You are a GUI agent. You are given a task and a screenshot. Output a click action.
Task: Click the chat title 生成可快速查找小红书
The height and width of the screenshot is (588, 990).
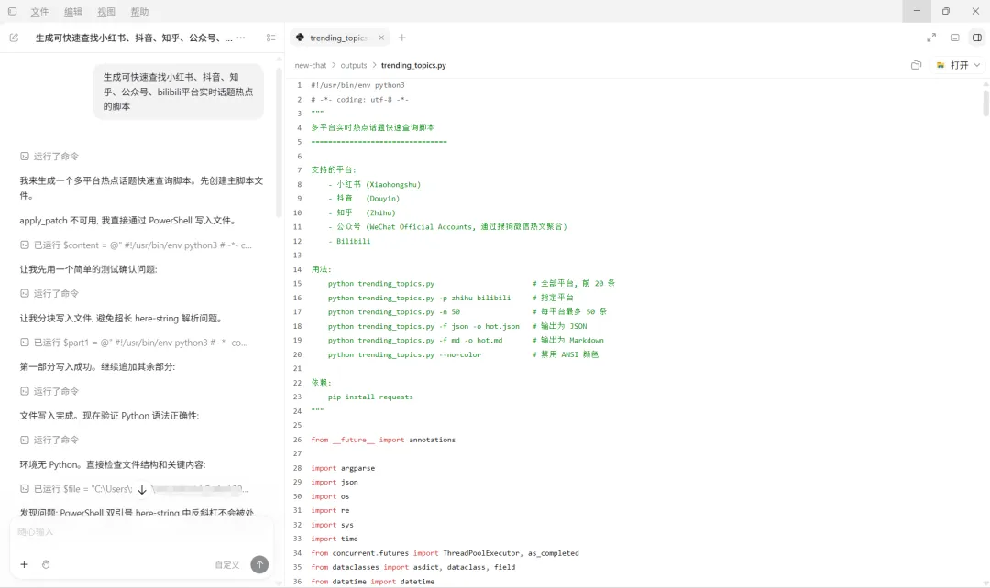click(133, 38)
